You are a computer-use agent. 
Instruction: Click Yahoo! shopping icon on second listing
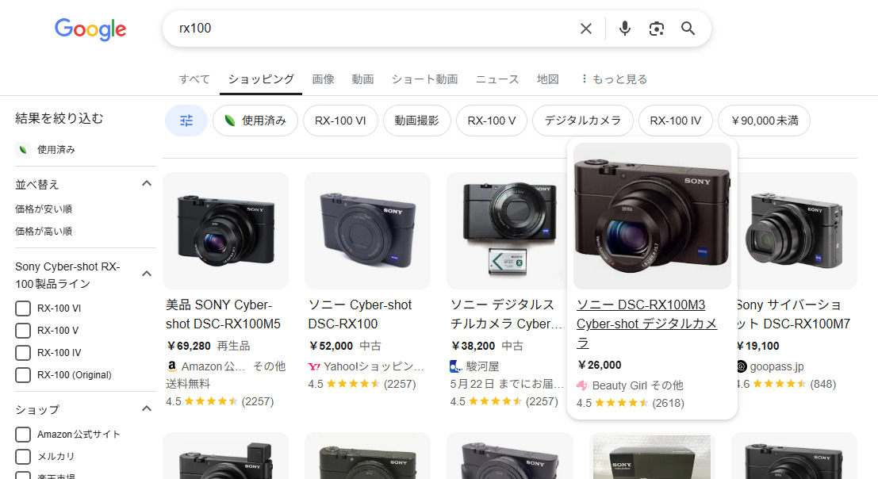pyautogui.click(x=314, y=366)
